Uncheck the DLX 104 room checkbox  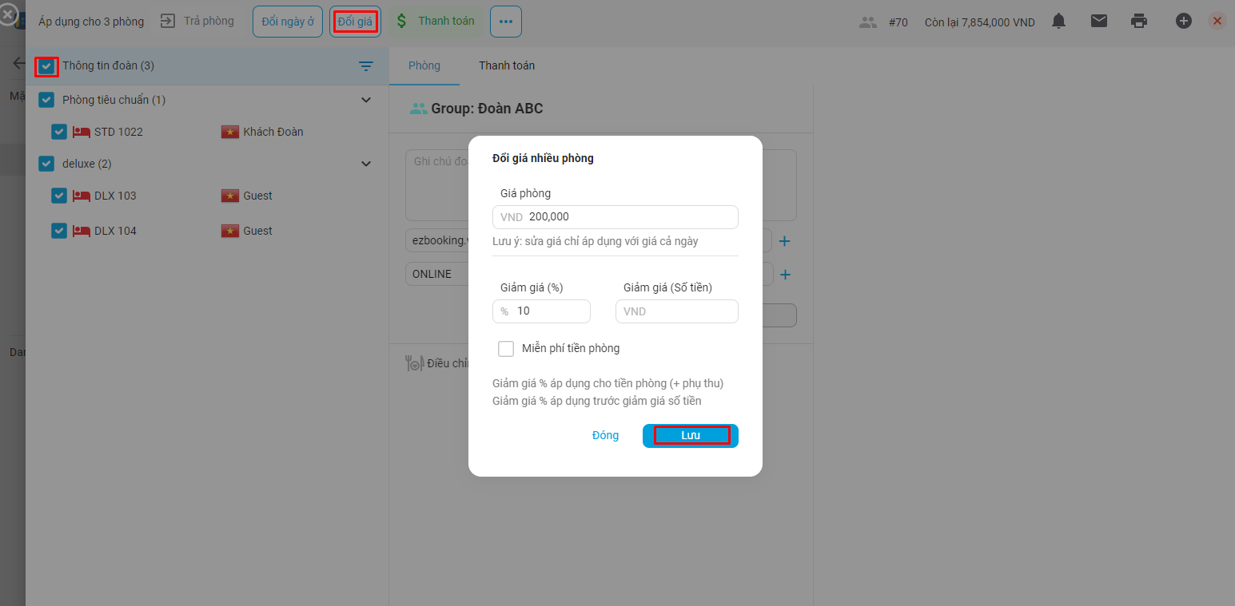[x=59, y=231]
